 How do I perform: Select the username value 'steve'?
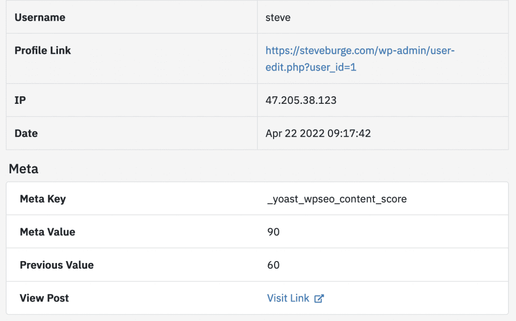[x=278, y=18]
